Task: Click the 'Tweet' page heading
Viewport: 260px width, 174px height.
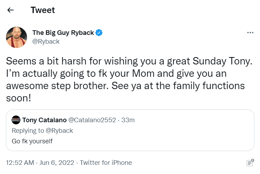Action: tap(43, 10)
